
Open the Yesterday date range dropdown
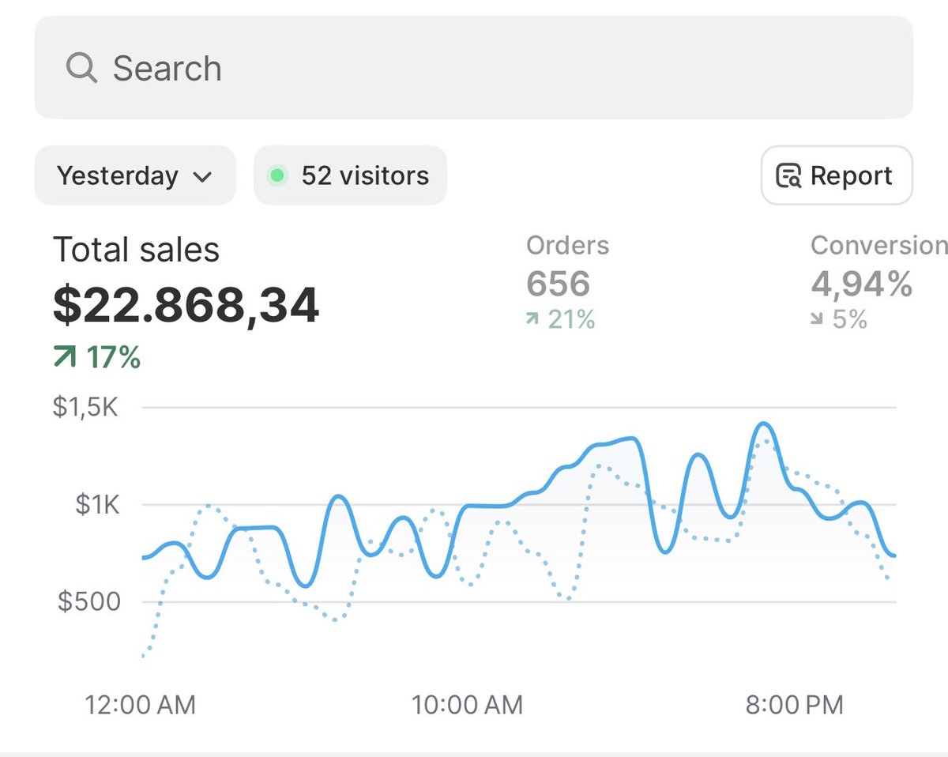(x=135, y=175)
